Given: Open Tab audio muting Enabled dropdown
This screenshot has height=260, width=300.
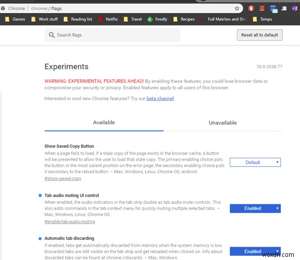Looking at the screenshot, I should click(x=255, y=209).
